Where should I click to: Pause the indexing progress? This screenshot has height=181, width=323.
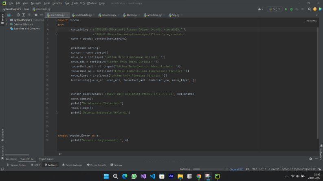point(226,169)
